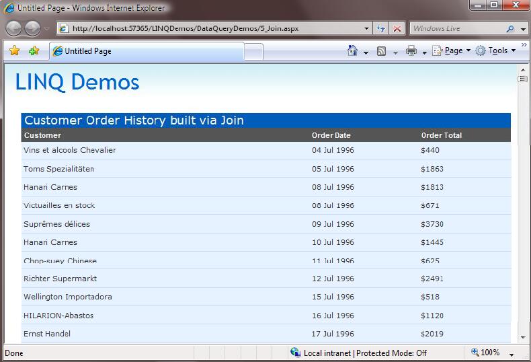Click the 09 Jul 1996 date cell
531x362 pixels.
click(333, 224)
